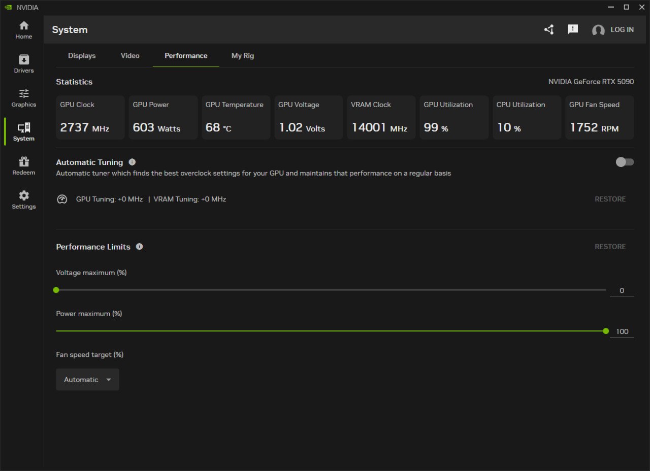
Task: Click the GPU Clock statistic card
Action: coord(90,117)
